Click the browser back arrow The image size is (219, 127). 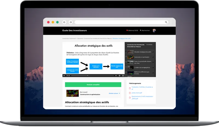(x=64, y=22)
